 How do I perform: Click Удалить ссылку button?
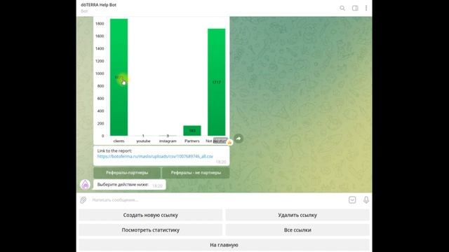(x=297, y=215)
